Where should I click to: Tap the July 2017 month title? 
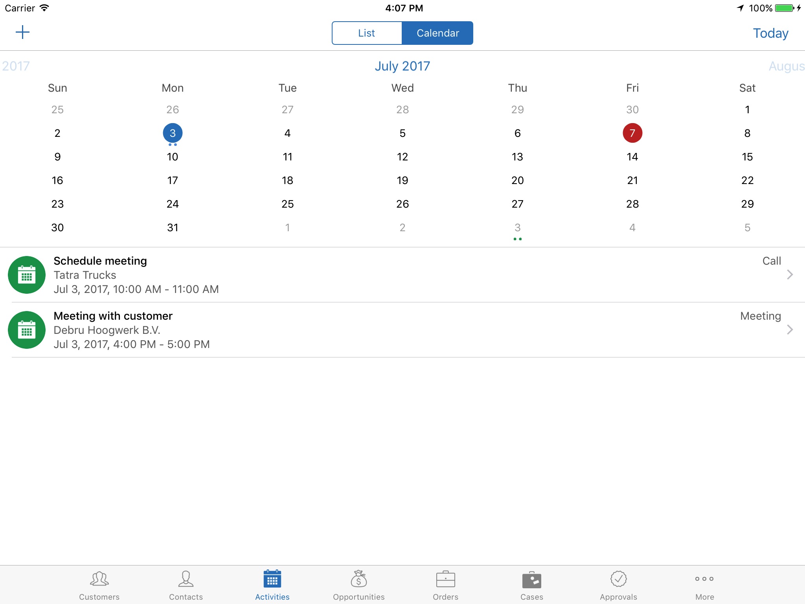[x=402, y=66]
